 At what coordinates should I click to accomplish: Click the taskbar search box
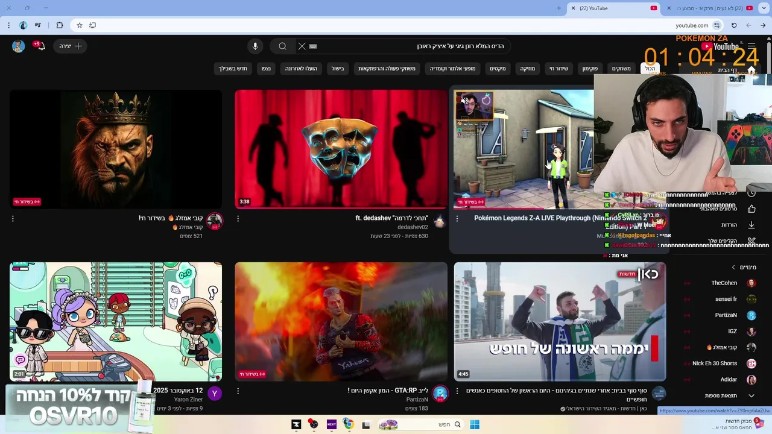pyautogui.click(x=420, y=424)
